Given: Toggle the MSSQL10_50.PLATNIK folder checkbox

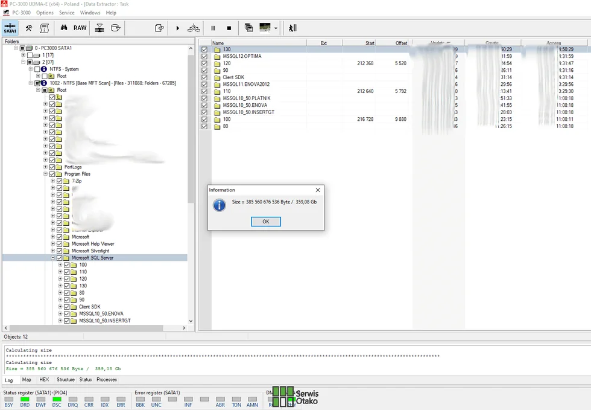Looking at the screenshot, I should click(x=204, y=98).
